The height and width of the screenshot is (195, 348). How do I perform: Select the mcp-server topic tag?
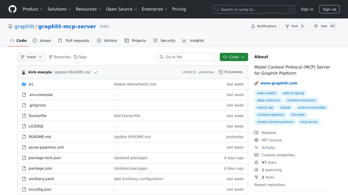(309, 122)
